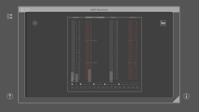The image size is (199, 112).
Task: Click the MIDI Monitor2 title text
Action: [99, 10]
